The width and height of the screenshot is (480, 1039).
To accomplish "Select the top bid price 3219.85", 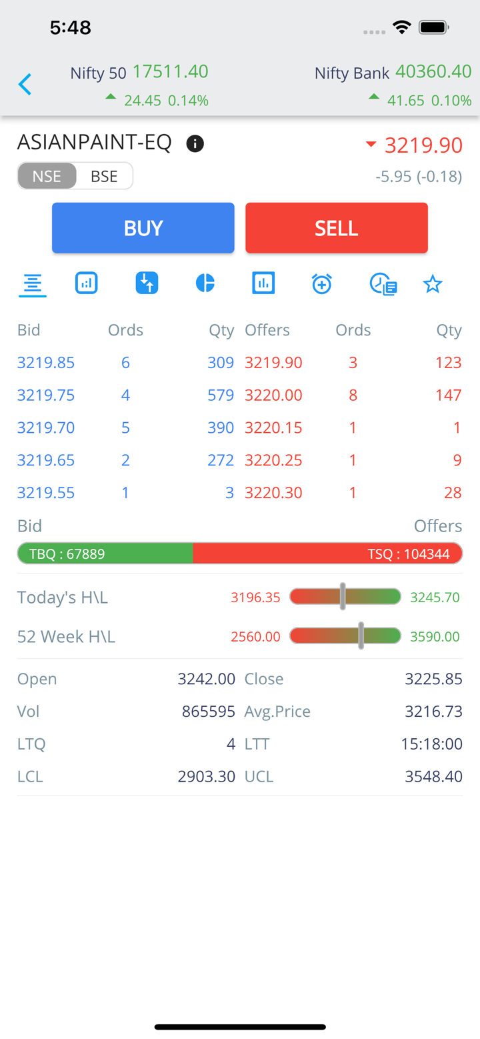I will point(46,363).
